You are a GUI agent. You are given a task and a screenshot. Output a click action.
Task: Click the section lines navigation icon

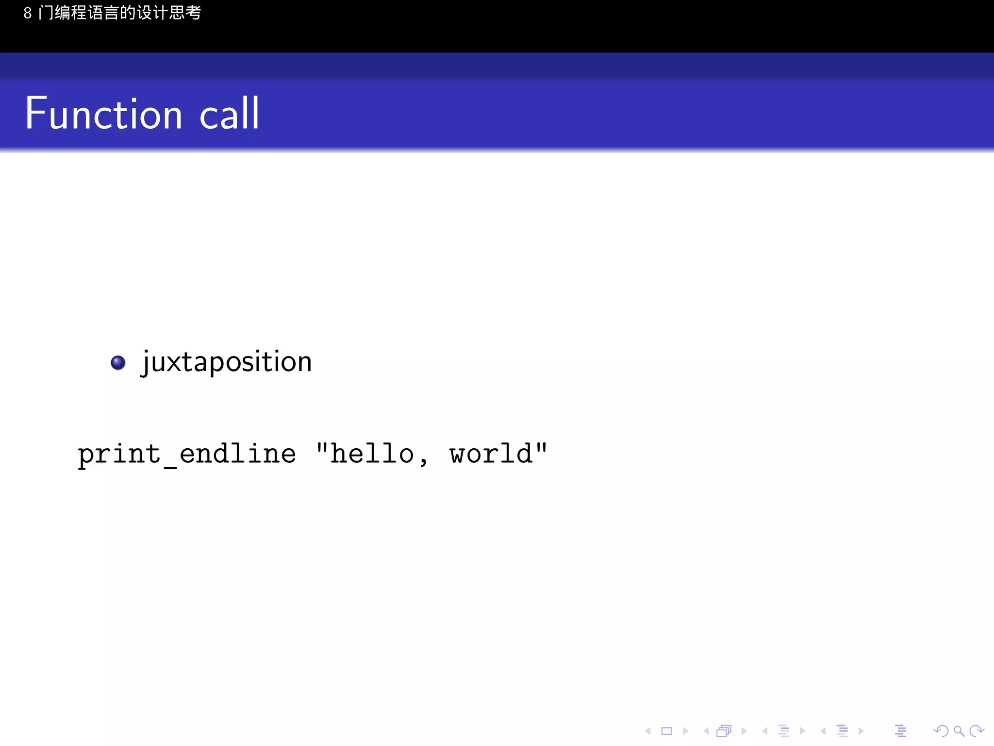pos(843,731)
